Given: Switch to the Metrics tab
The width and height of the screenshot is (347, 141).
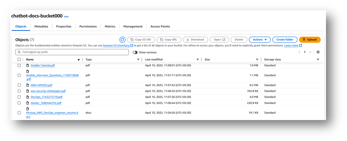Looking at the screenshot, I should coord(110,26).
